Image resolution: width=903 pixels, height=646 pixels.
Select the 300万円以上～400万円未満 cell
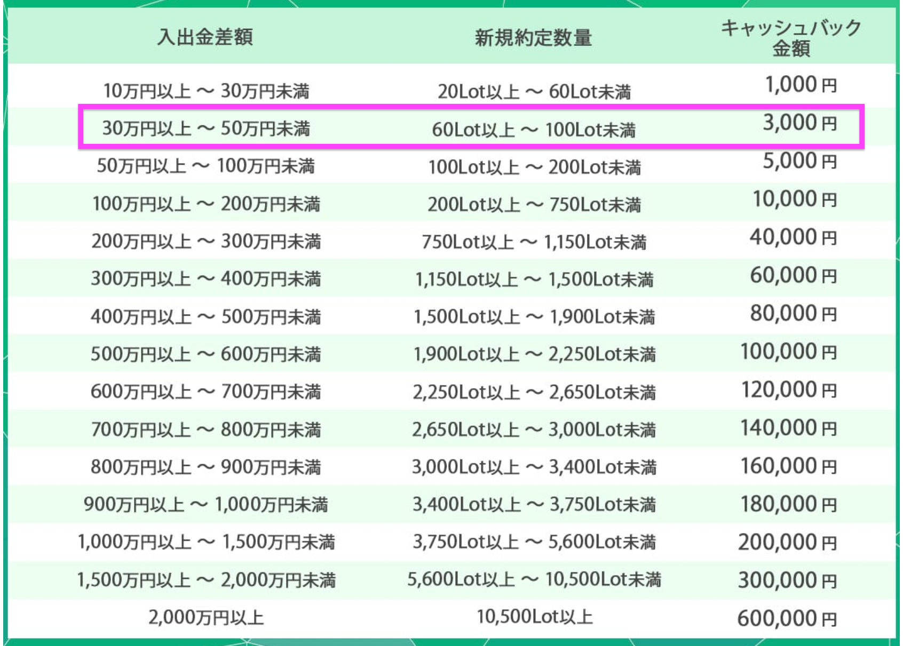(x=205, y=279)
